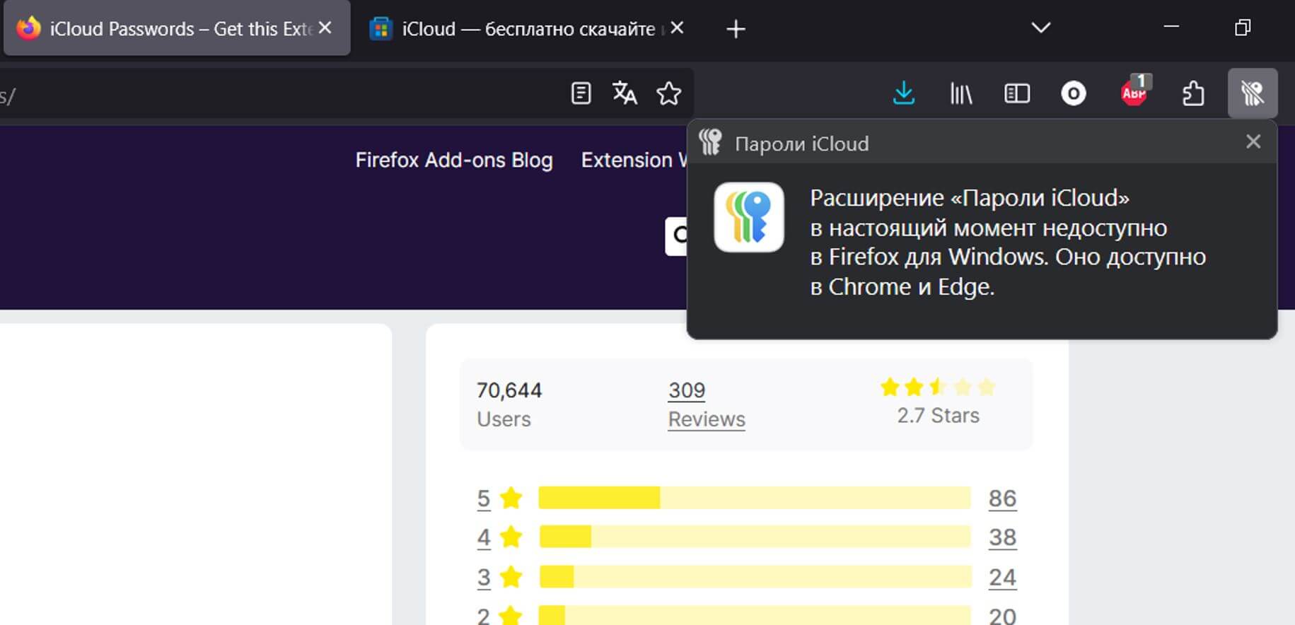Click the Пароли iCloud popup title

coord(801,144)
